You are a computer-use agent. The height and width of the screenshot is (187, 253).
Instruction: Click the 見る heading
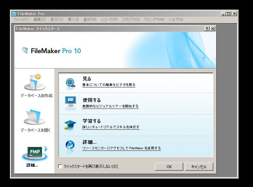(87, 79)
